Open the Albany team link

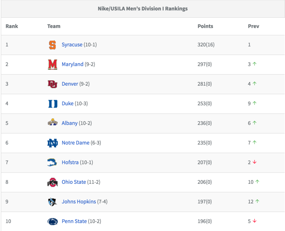[x=70, y=123]
